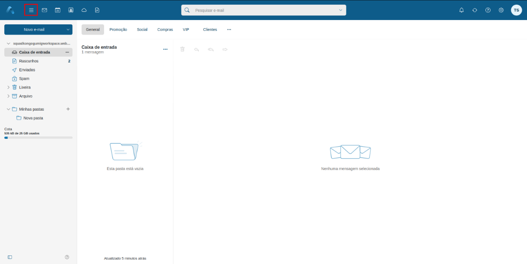This screenshot has height=264, width=527.
Task: Expand the Lixeira folder chevron
Action: point(9,87)
